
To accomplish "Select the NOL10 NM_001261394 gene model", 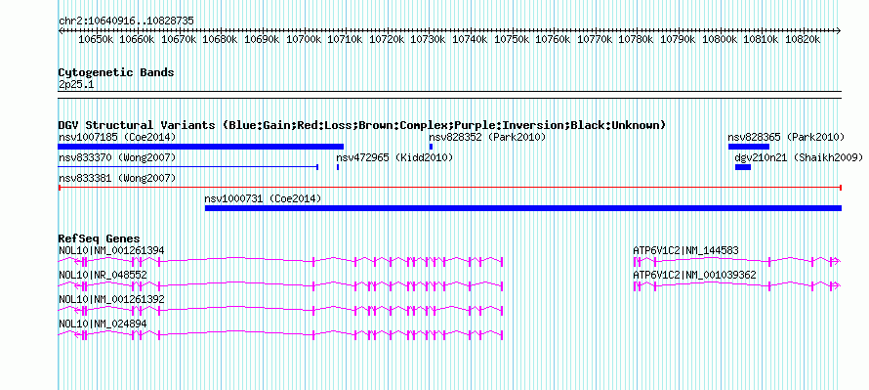I will pos(280,261).
